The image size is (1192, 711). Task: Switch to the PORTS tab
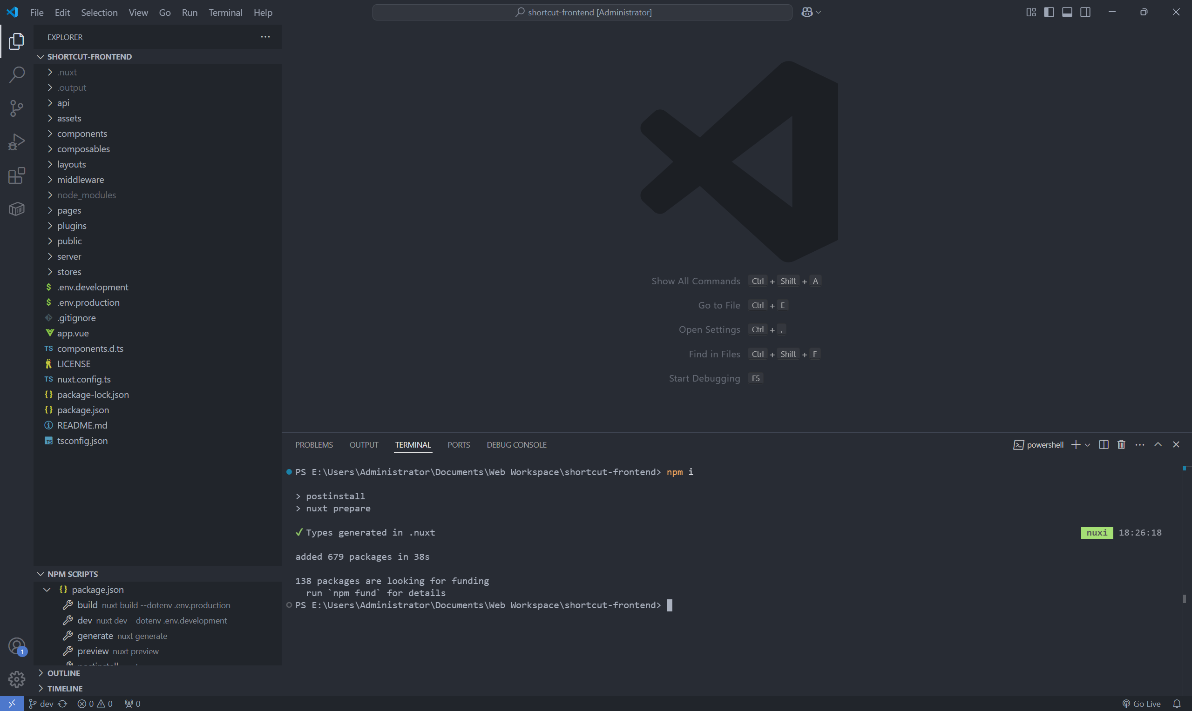tap(459, 445)
